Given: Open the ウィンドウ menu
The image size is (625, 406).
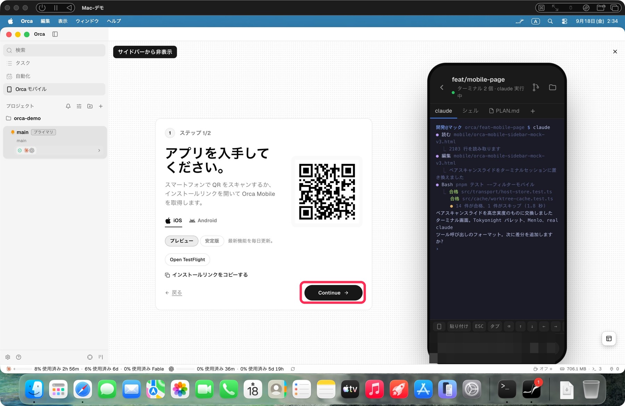Looking at the screenshot, I should (87, 21).
